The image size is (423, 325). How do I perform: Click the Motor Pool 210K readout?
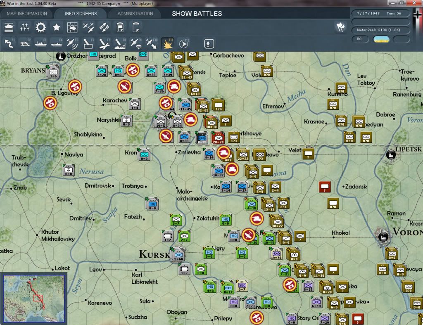coord(380,30)
